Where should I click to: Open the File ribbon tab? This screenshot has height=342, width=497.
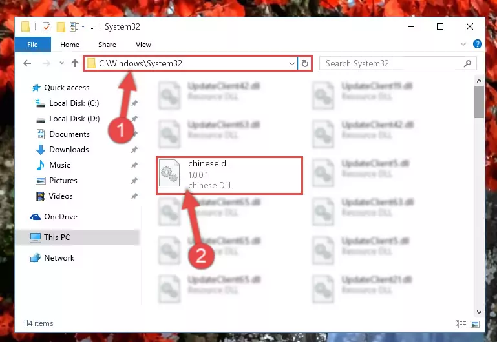[33, 45]
